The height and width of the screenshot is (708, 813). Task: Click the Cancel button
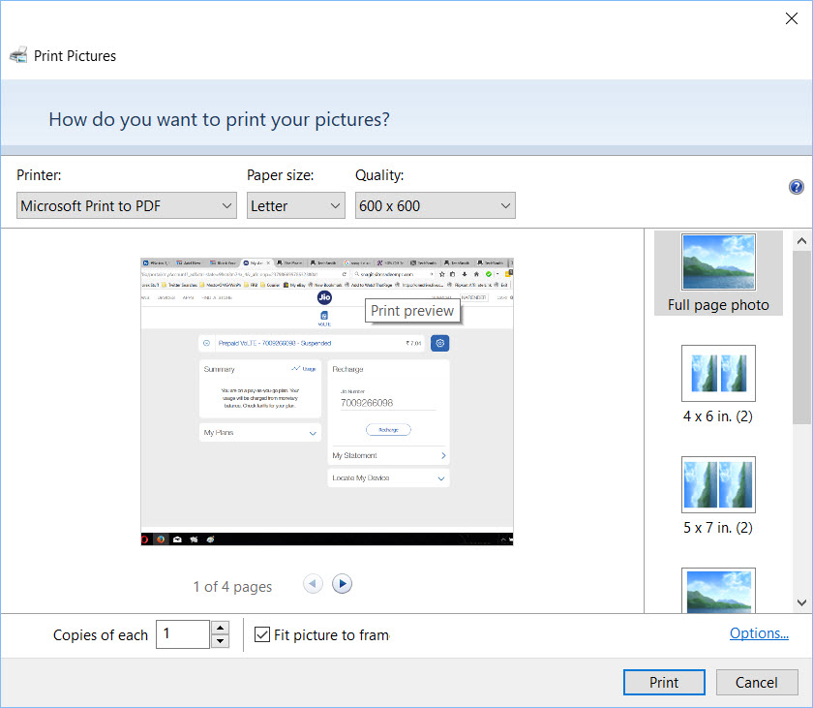[757, 682]
